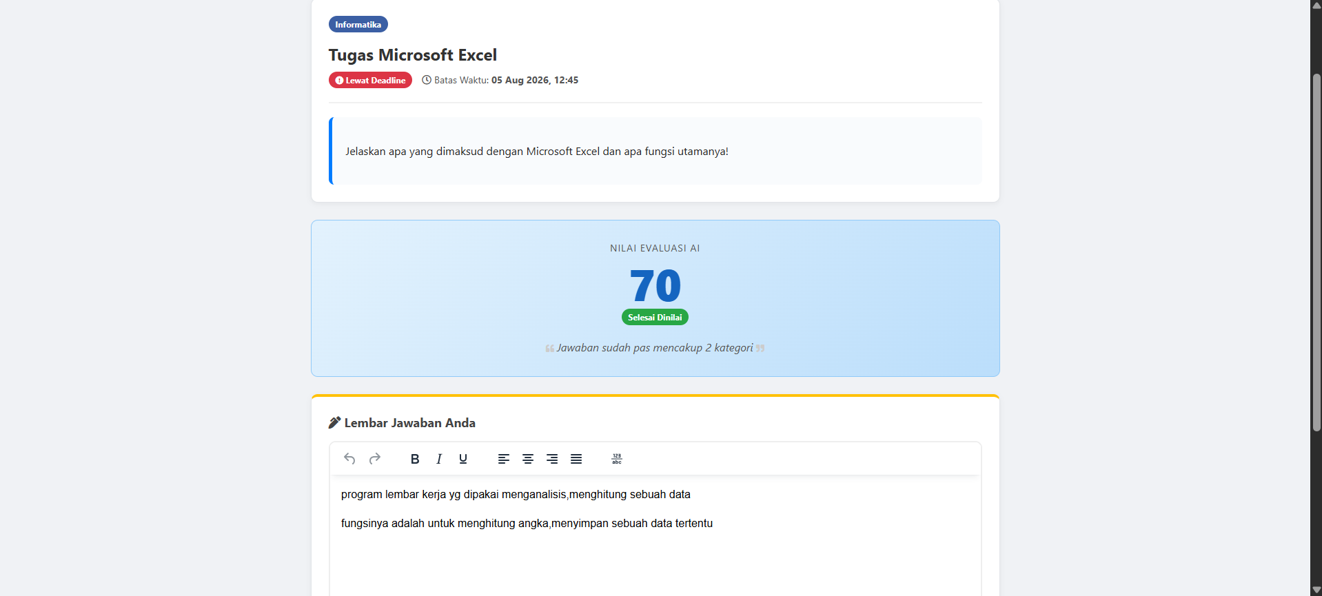Click the Lembar Jawaban Anda heading

[410, 423]
